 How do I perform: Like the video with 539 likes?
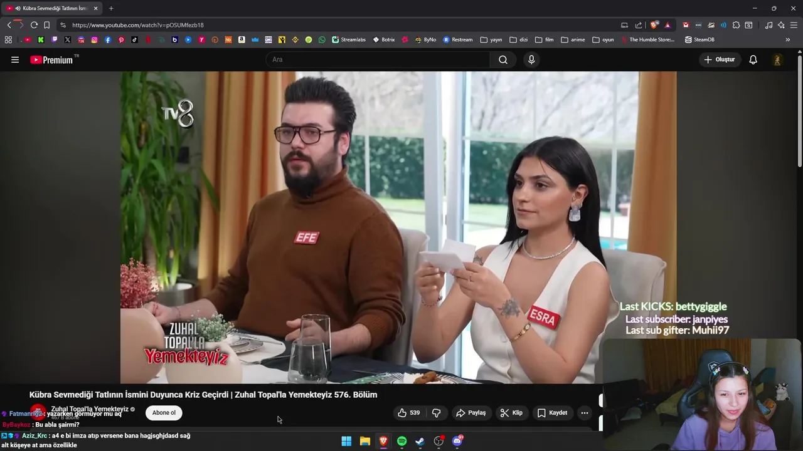pos(408,413)
